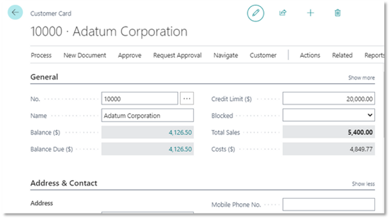Open the Related menu
The width and height of the screenshot is (390, 218).
342,55
